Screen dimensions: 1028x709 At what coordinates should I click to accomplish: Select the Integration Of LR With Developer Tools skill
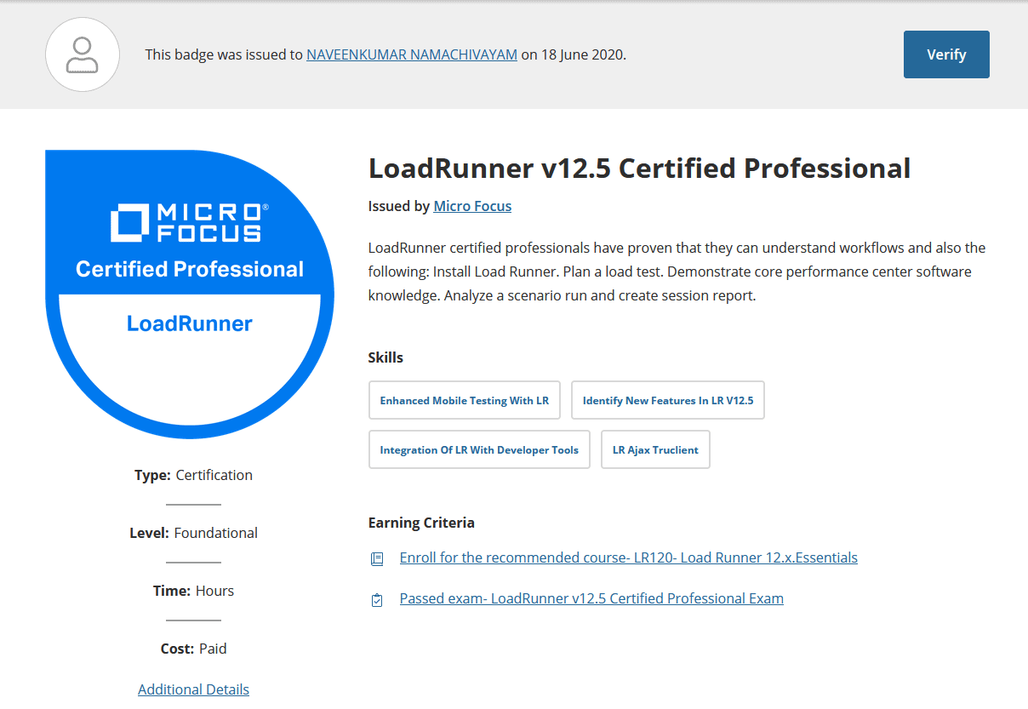click(x=479, y=449)
